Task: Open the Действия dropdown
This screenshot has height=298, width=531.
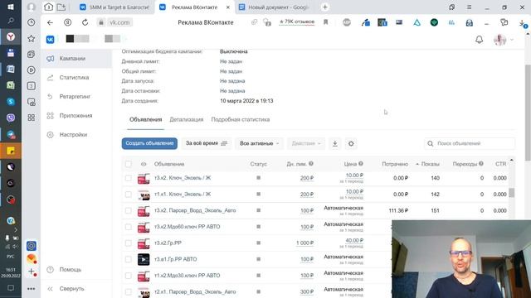Action: pos(306,143)
